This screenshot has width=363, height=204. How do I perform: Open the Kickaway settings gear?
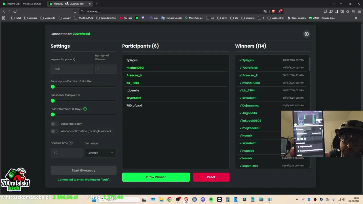tap(307, 34)
